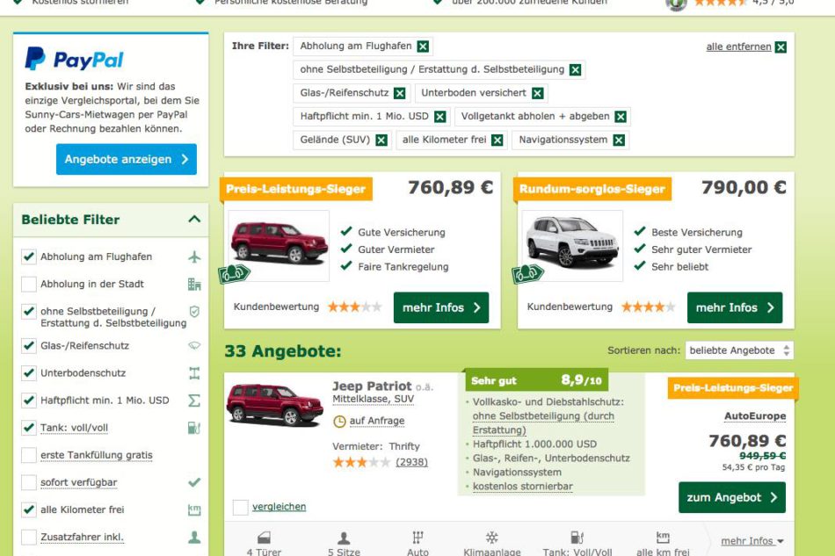This screenshot has height=556, width=835.
Task: Click the 'auf Anfrage' availability link
Action: tap(377, 421)
